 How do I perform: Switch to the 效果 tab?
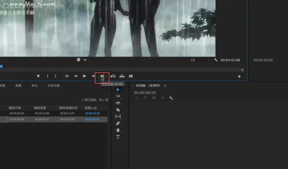click(x=18, y=86)
